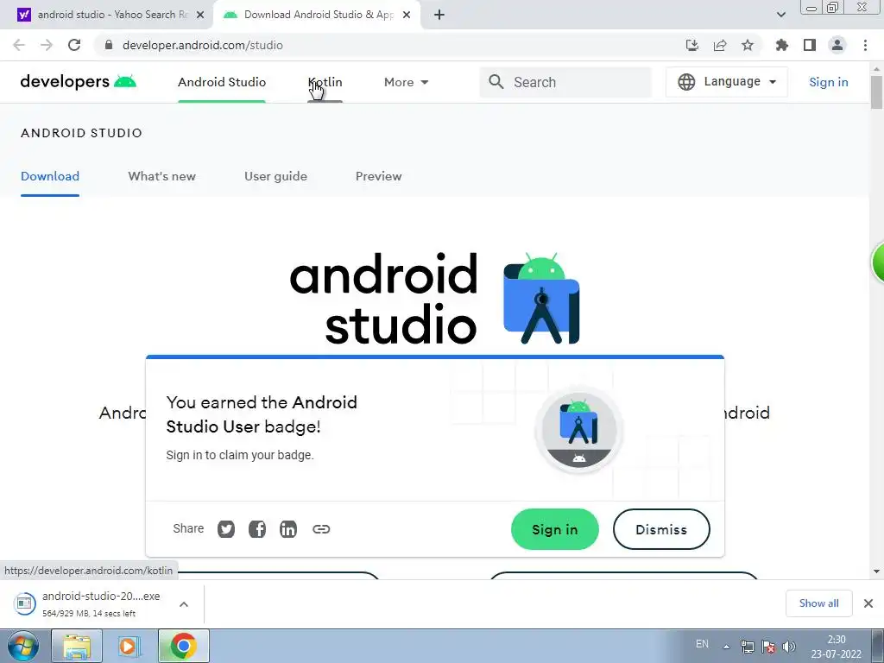Click the Action Center flag tray icon

tap(767, 647)
